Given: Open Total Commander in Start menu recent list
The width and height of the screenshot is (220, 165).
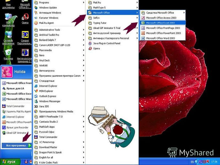Looking at the screenshot, I should (17, 106).
